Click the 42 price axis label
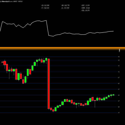The height and width of the screenshot is (125, 125). pyautogui.click(x=119, y=107)
